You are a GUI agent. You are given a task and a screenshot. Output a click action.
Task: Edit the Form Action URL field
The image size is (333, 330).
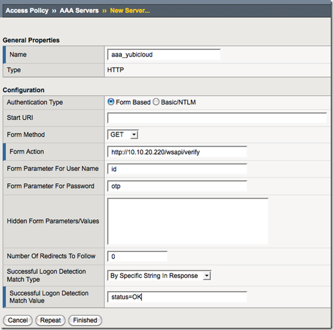[176, 152]
